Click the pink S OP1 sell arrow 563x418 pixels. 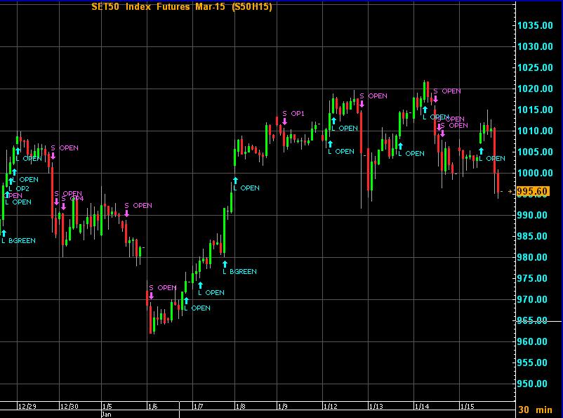[284, 122]
